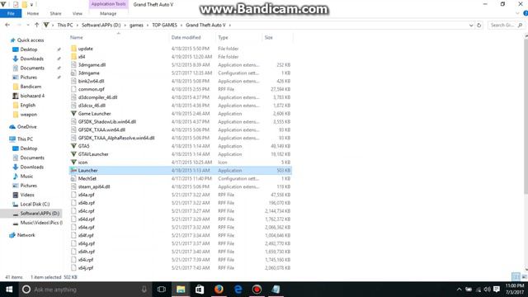The width and height of the screenshot is (528, 297).
Task: Open recent locations dropdown arrow
Action: tap(28, 25)
